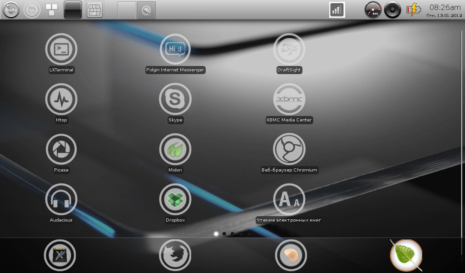Image resolution: width=465 pixels, height=273 pixels.
Task: Click the green Bodhi leaf dock icon
Action: tap(406, 255)
